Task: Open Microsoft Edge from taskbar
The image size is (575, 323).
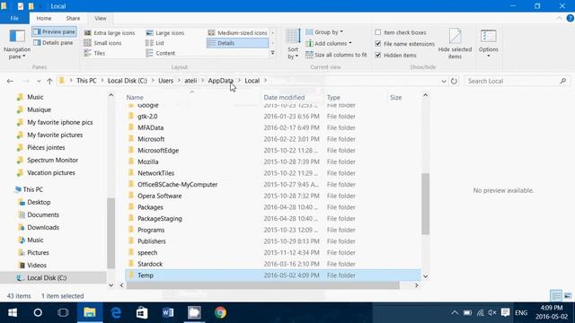Action: point(116,313)
